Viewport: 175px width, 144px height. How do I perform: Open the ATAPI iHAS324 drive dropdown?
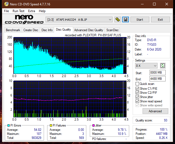tap(79, 20)
